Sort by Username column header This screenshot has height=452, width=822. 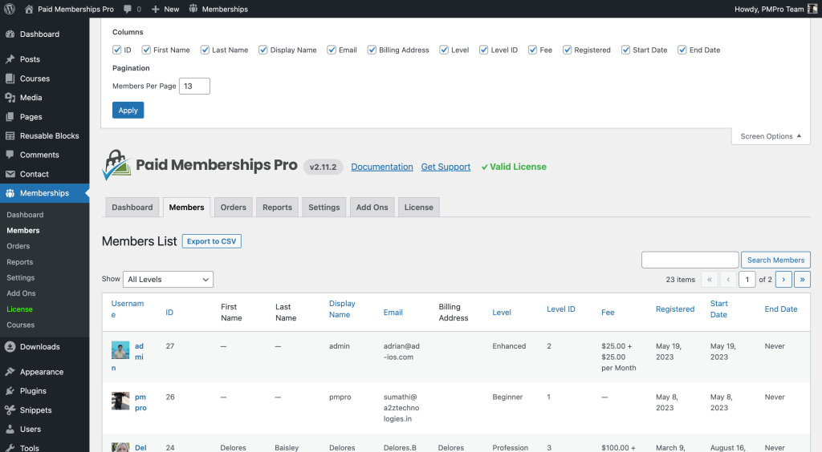128,309
